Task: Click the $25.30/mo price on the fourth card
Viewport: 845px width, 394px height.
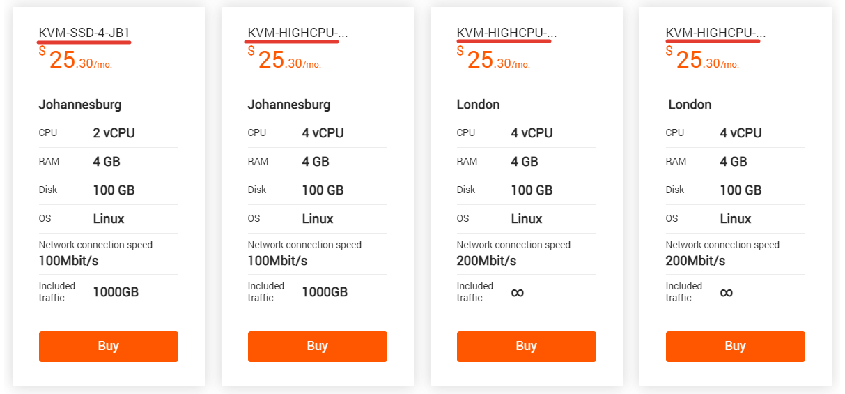Action: pos(704,61)
